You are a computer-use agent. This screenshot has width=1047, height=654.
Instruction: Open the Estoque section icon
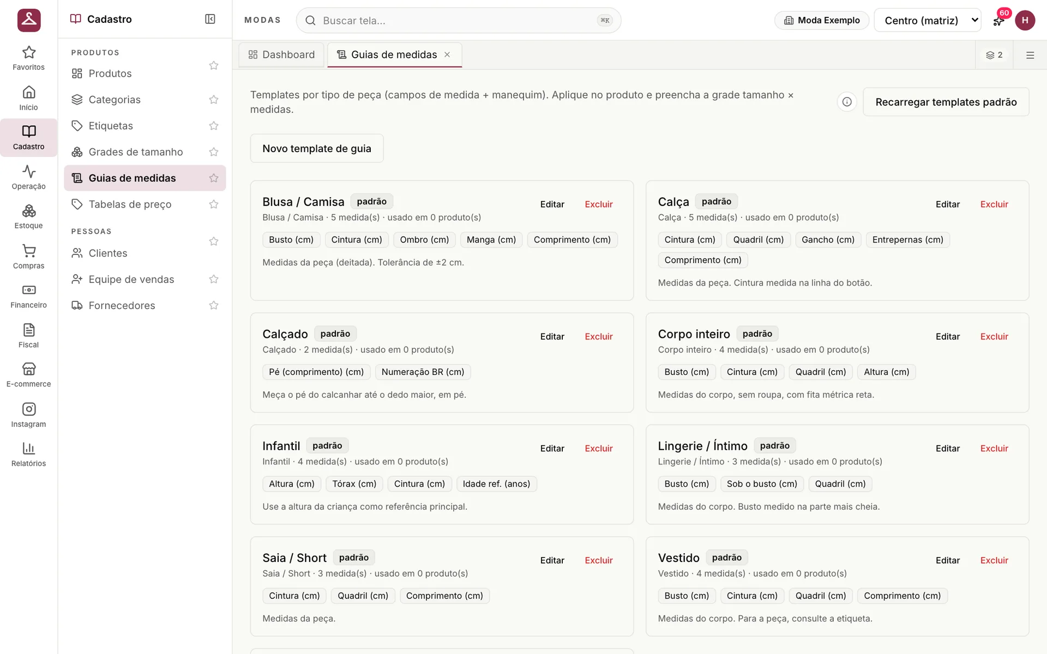pyautogui.click(x=28, y=217)
